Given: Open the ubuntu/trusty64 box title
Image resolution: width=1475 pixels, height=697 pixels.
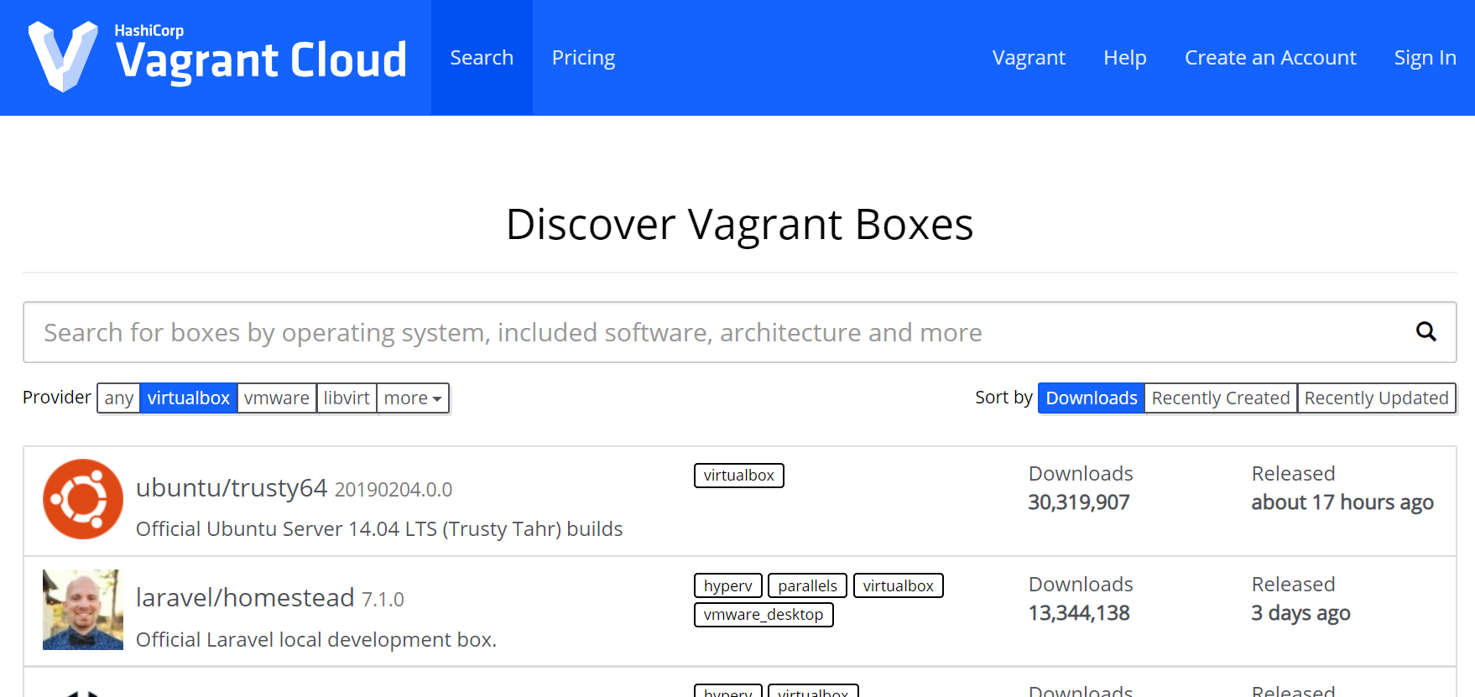Looking at the screenshot, I should [x=232, y=487].
